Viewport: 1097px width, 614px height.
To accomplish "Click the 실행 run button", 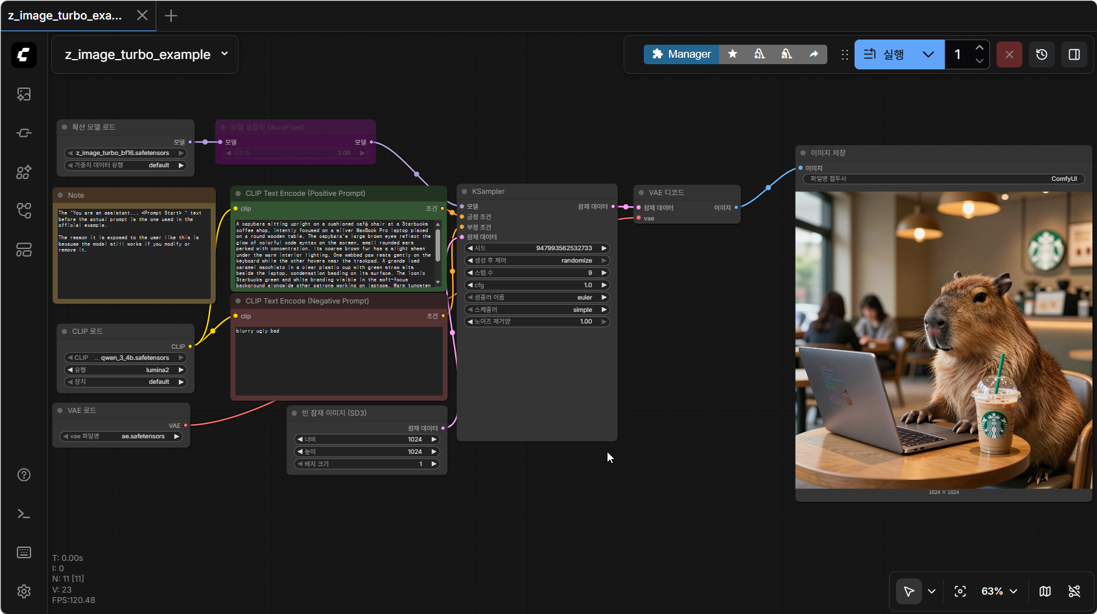I will pyautogui.click(x=885, y=54).
